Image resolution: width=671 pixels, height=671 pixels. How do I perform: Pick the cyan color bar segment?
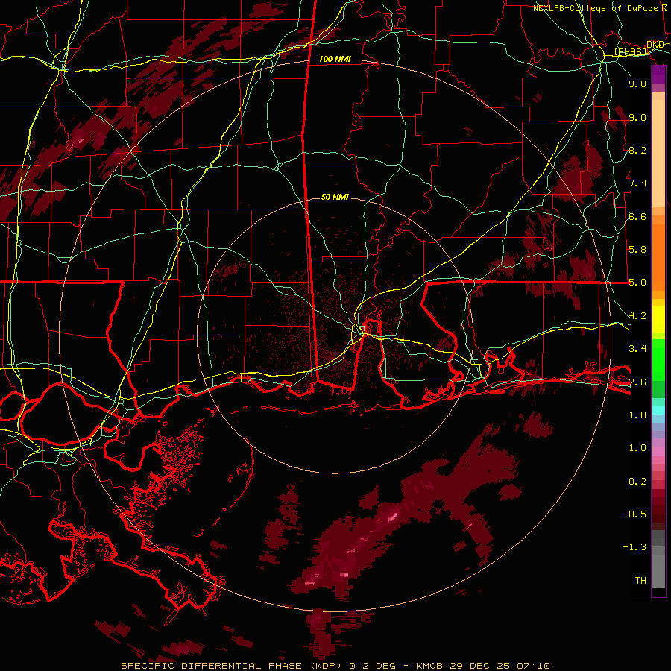(x=658, y=409)
